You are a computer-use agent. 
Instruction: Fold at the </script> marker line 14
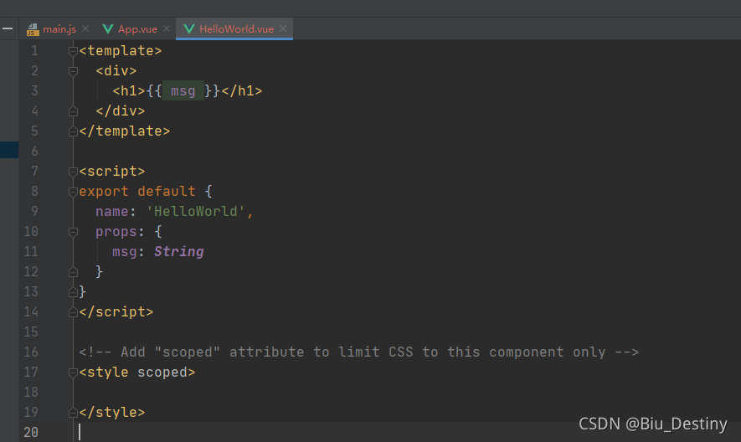pos(73,312)
